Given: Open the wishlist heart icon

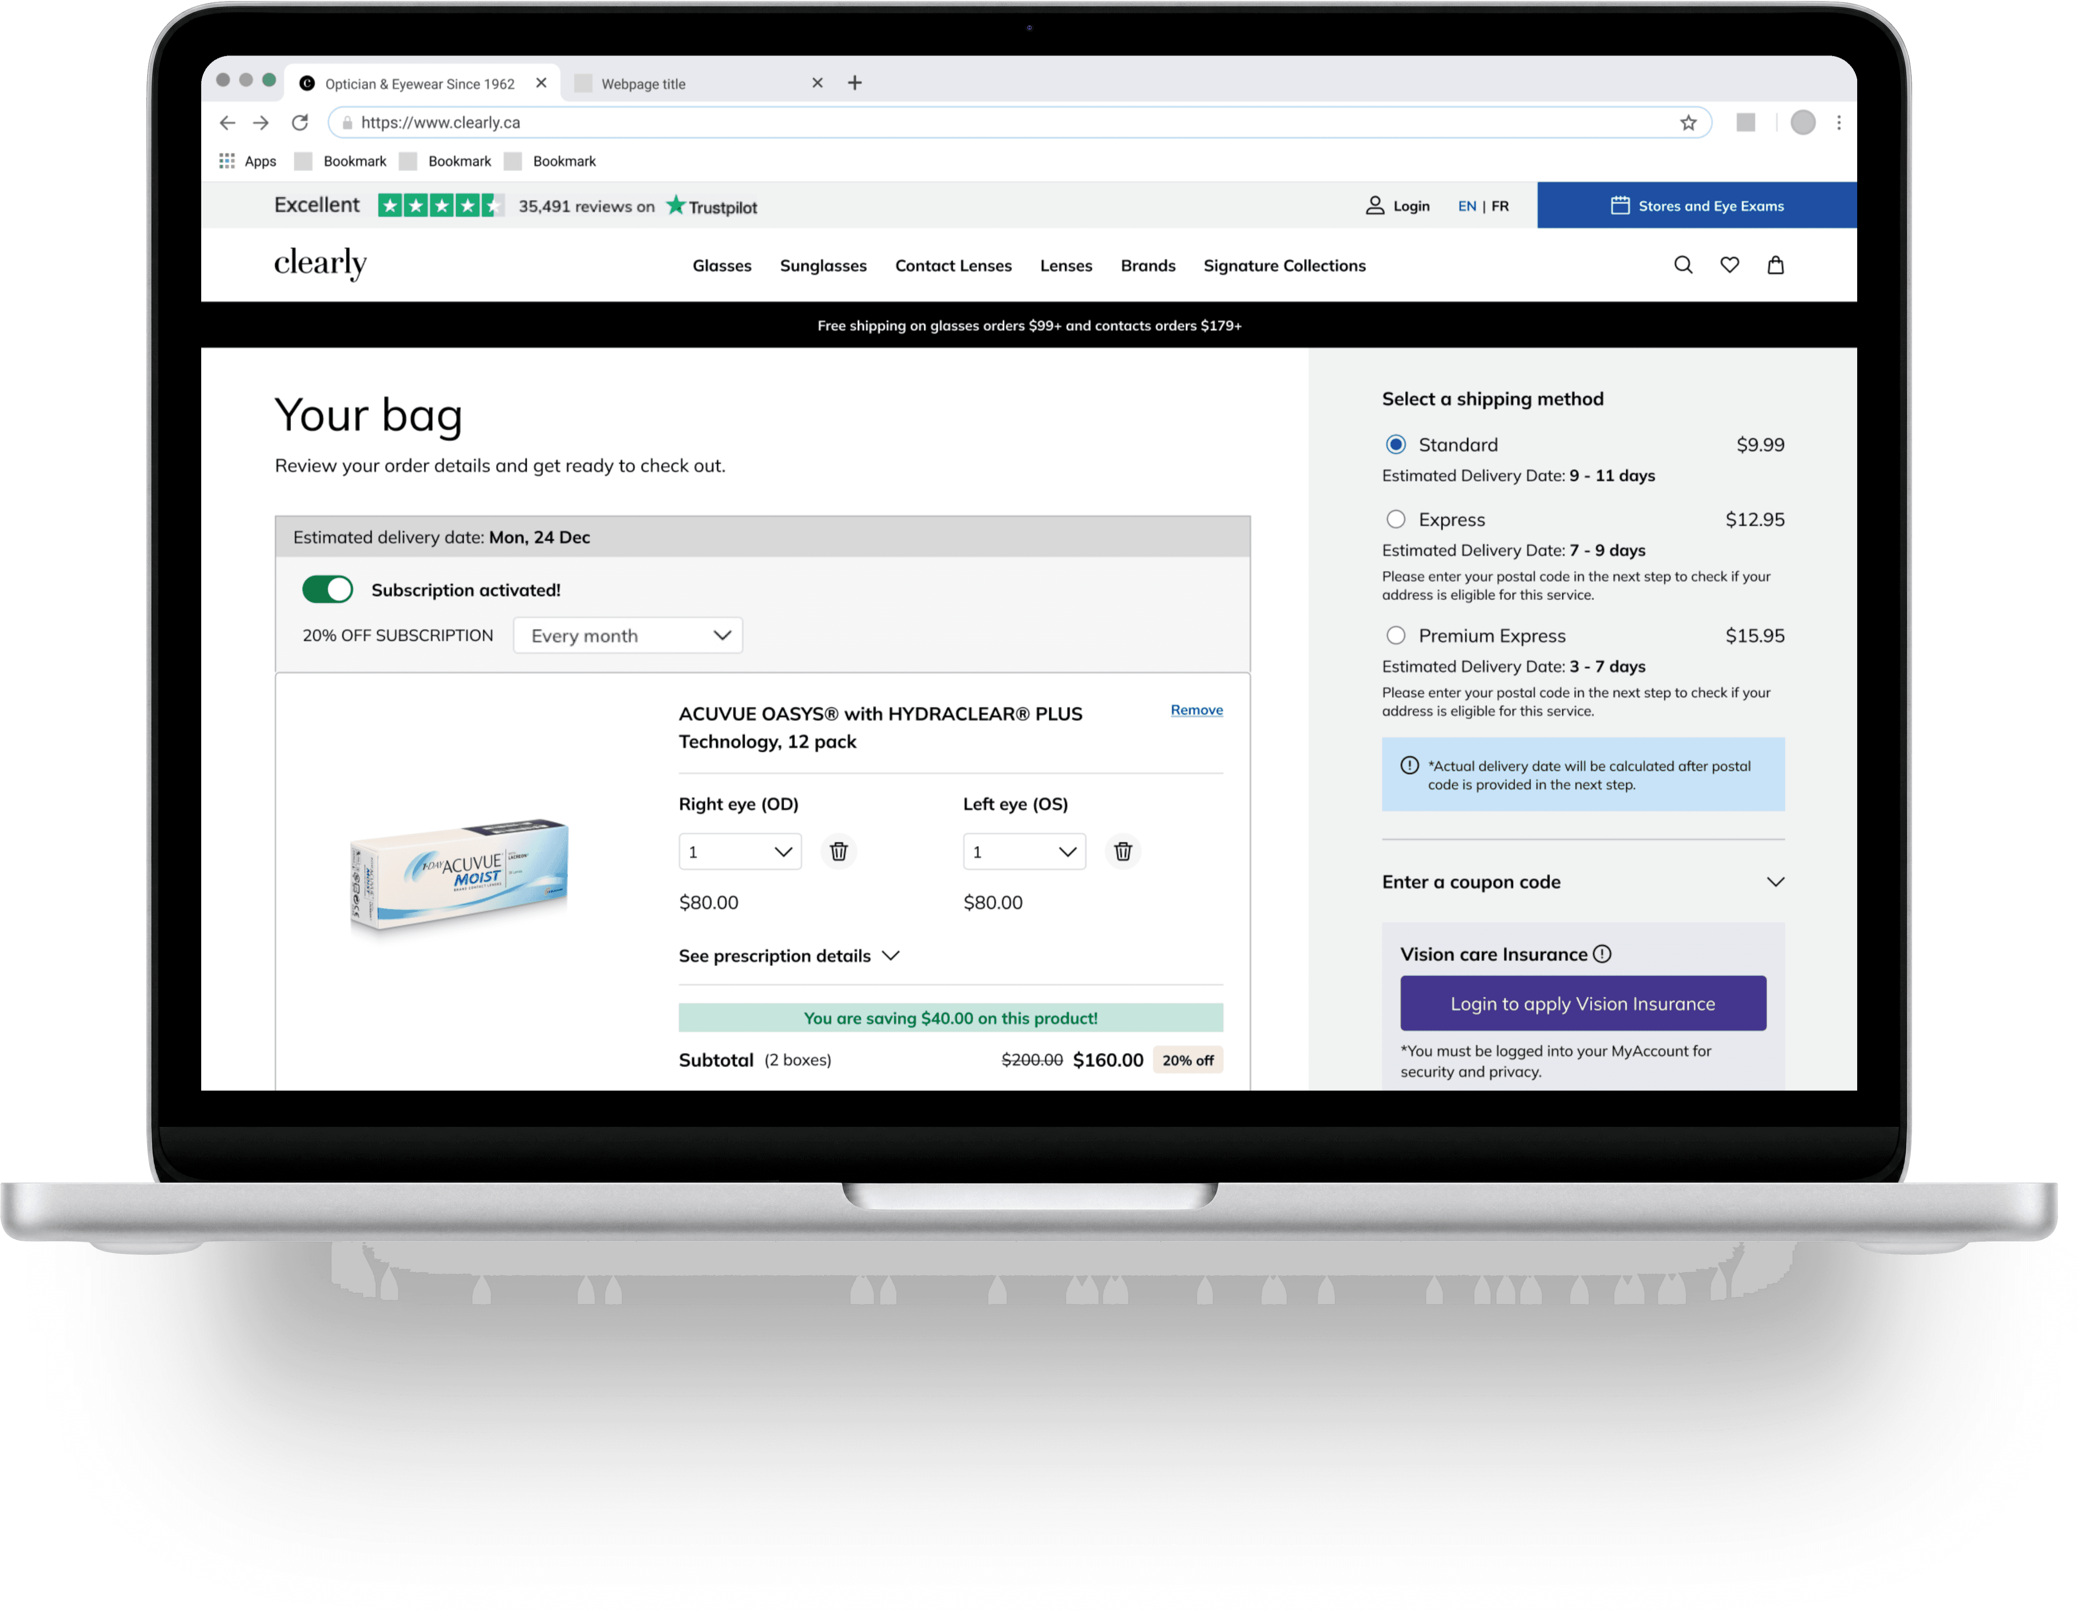Looking at the screenshot, I should coord(1729,265).
